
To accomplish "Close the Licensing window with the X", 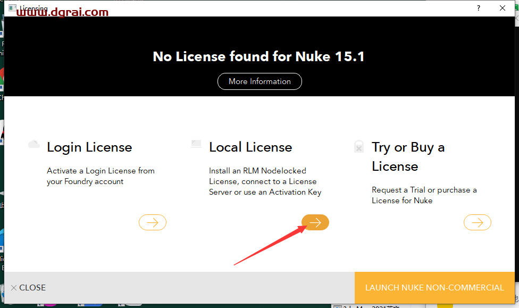I will click(503, 8).
